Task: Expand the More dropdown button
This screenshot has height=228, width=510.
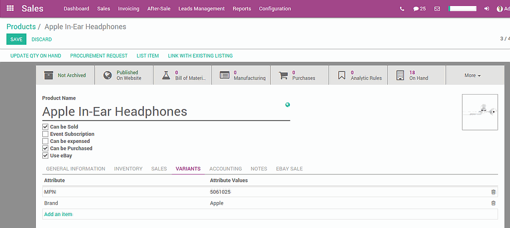Action: click(x=472, y=75)
